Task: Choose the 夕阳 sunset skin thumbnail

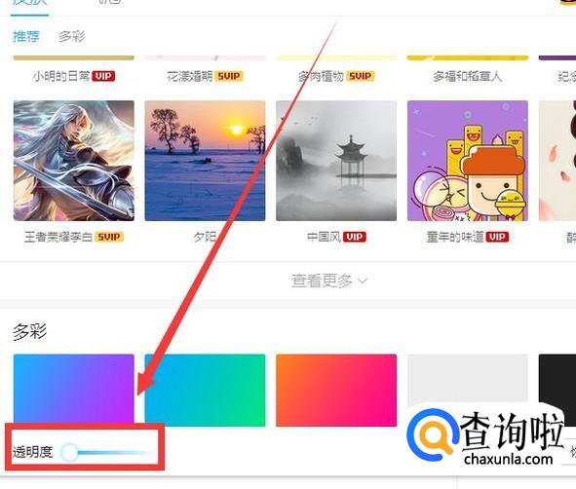Action: [205, 161]
